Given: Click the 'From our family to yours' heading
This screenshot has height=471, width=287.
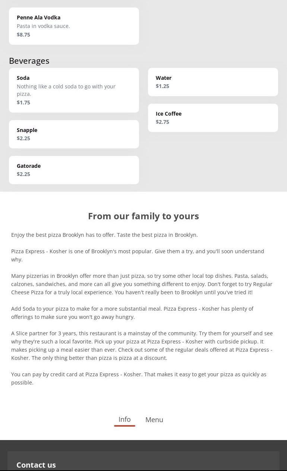Looking at the screenshot, I should coord(143,216).
